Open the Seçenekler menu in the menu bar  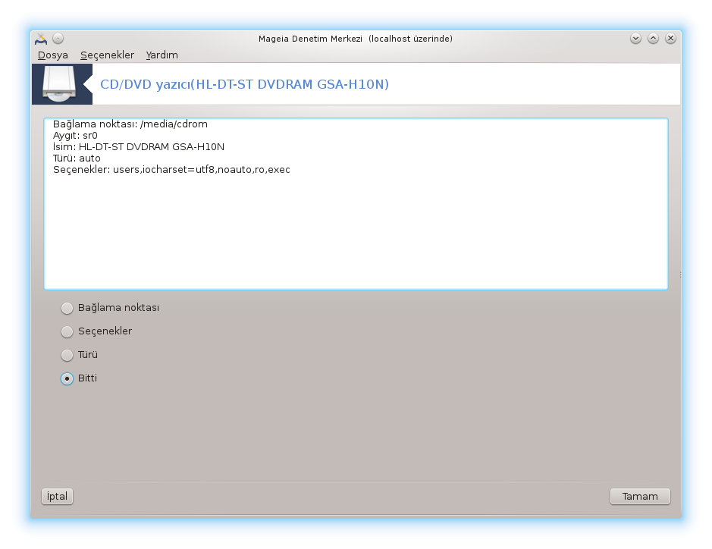pyautogui.click(x=107, y=55)
